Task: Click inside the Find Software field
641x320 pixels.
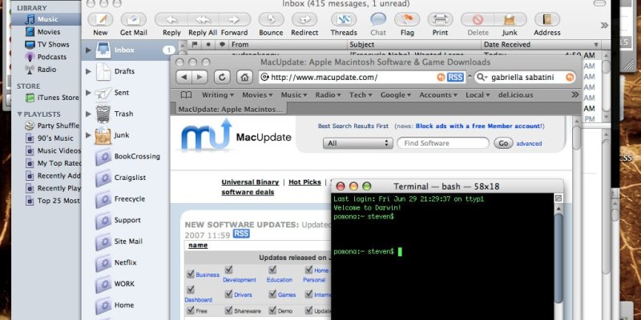Action: (443, 143)
